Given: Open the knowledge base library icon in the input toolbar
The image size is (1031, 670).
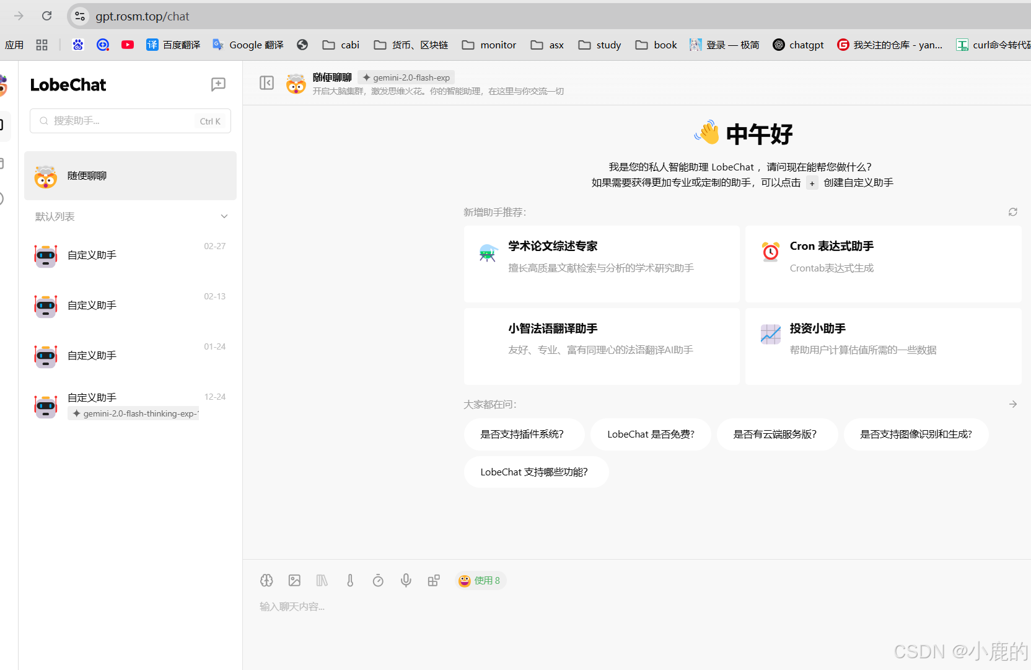Looking at the screenshot, I should tap(322, 581).
